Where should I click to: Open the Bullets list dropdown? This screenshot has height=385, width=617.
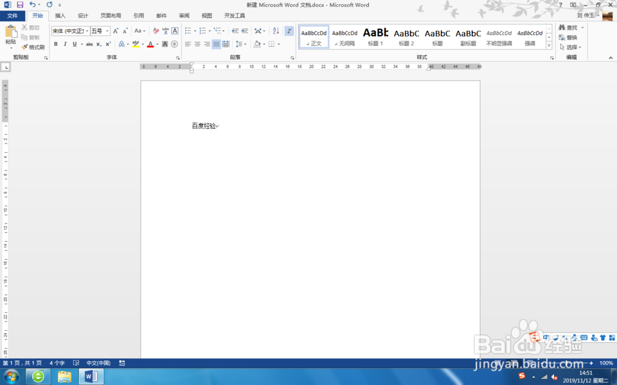click(x=195, y=31)
